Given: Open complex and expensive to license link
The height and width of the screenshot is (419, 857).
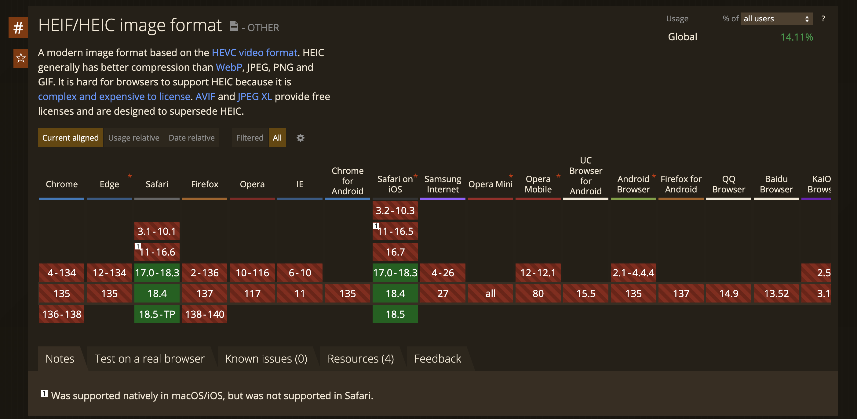Looking at the screenshot, I should [x=114, y=97].
